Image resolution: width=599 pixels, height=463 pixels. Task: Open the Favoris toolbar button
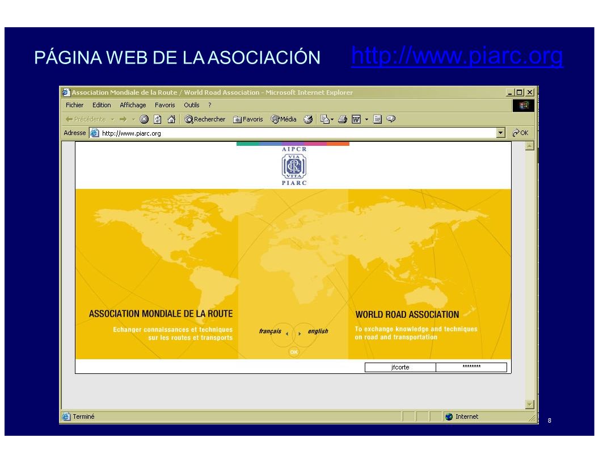(x=248, y=119)
